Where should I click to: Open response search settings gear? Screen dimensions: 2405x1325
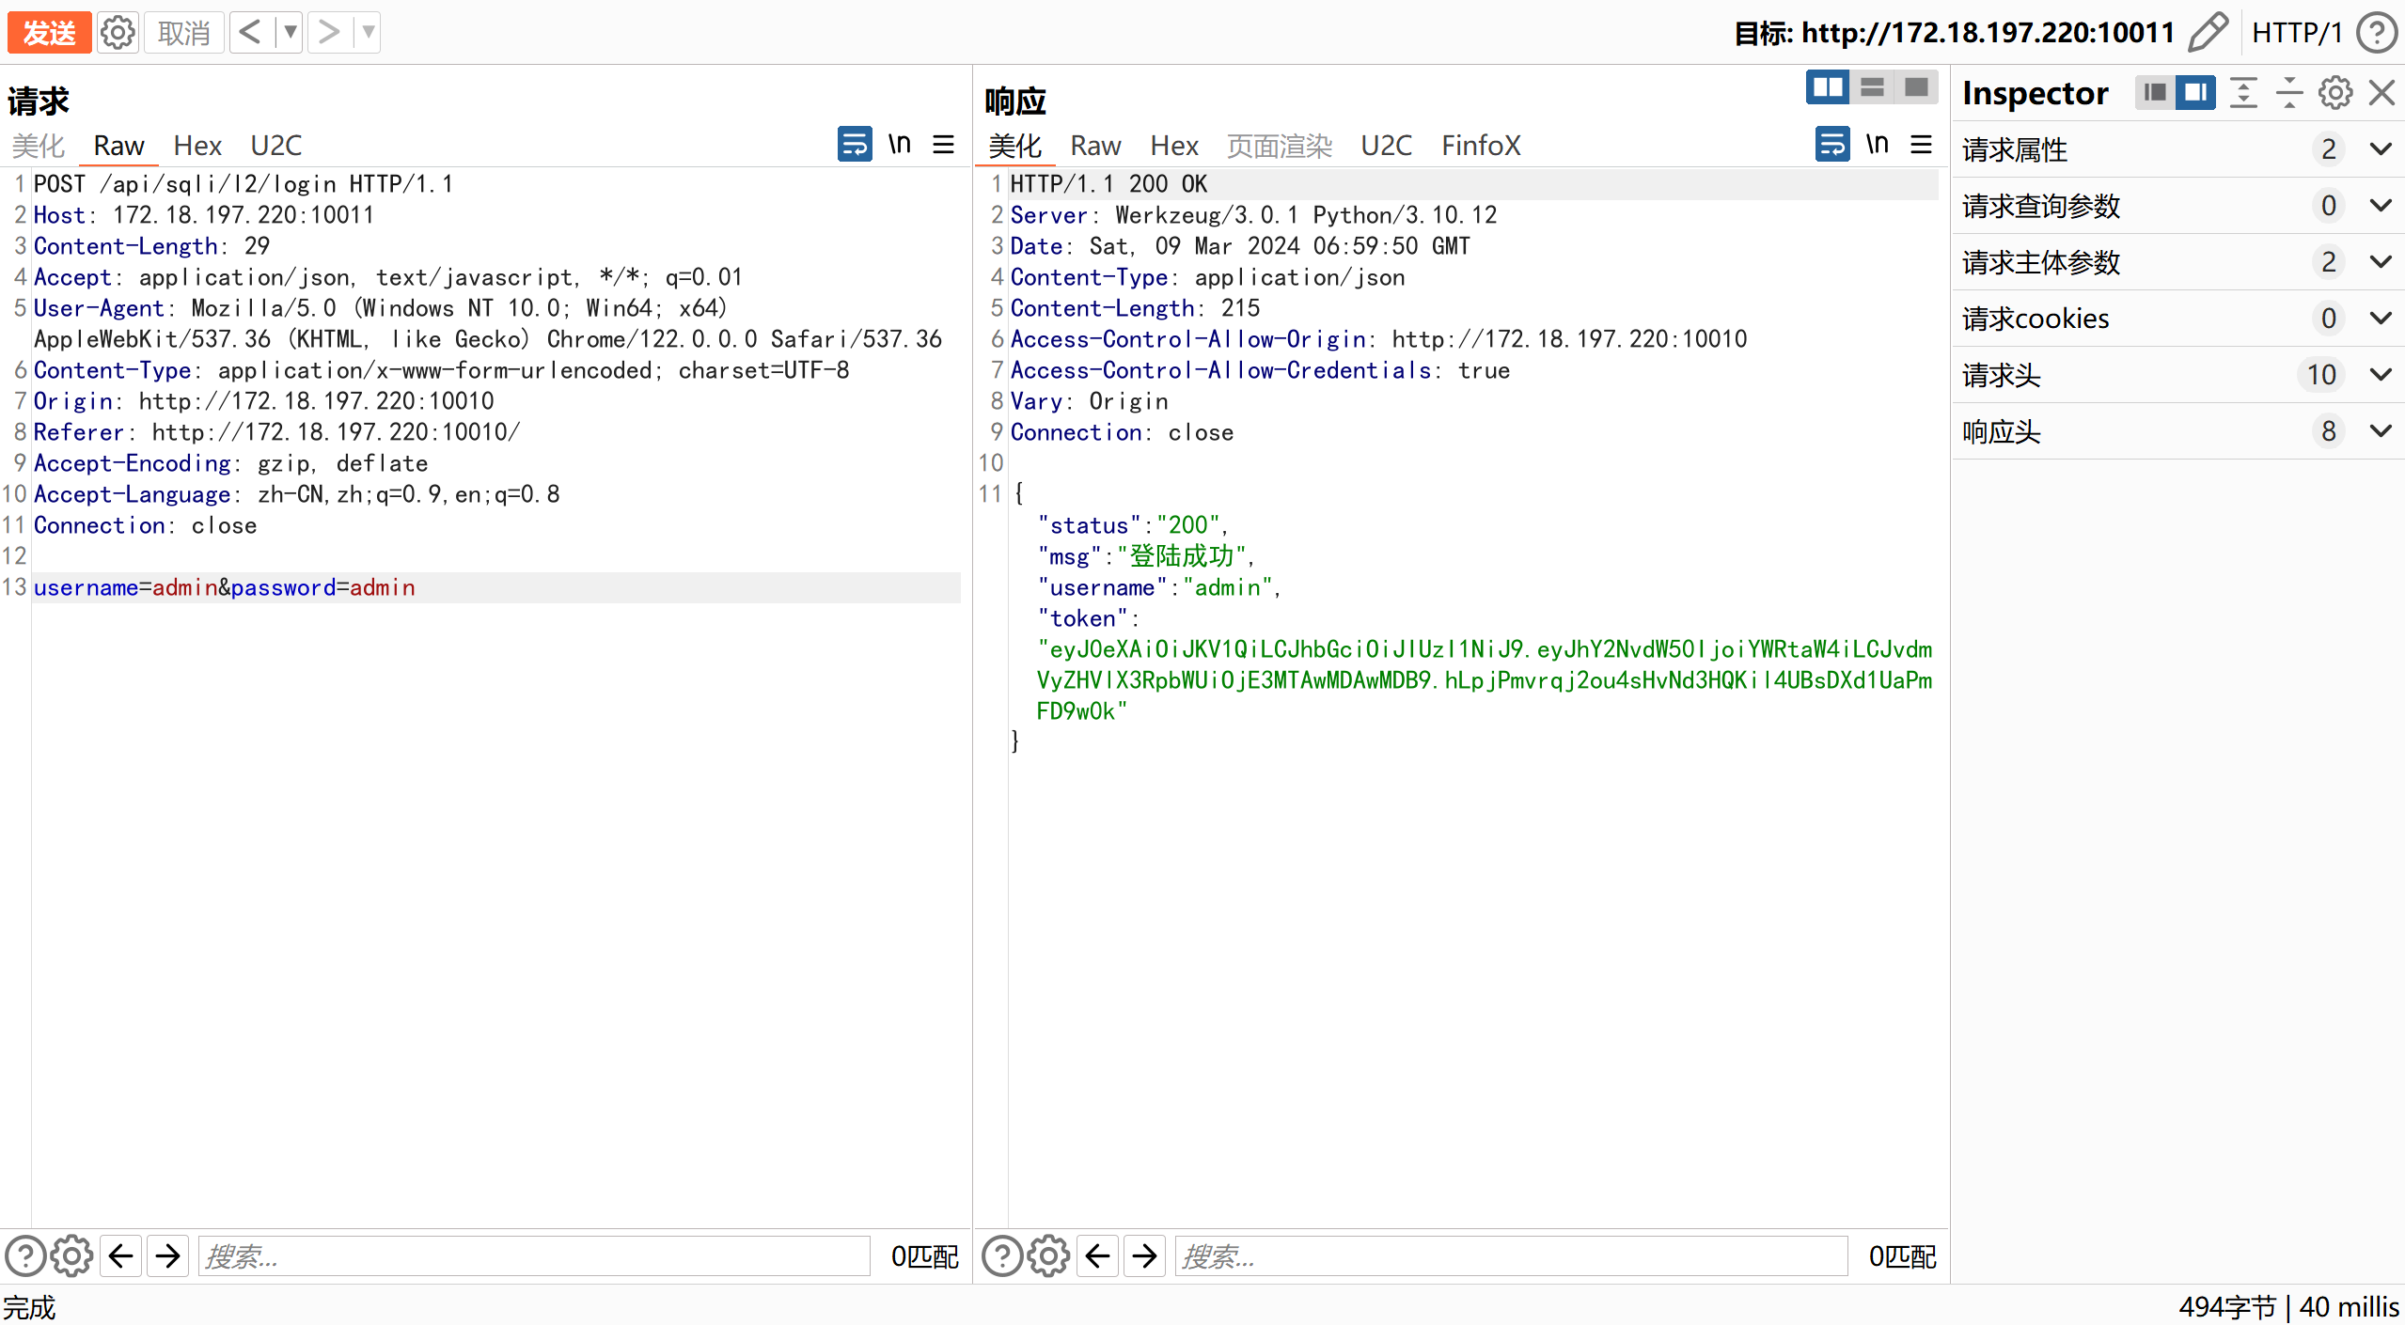[1048, 1255]
